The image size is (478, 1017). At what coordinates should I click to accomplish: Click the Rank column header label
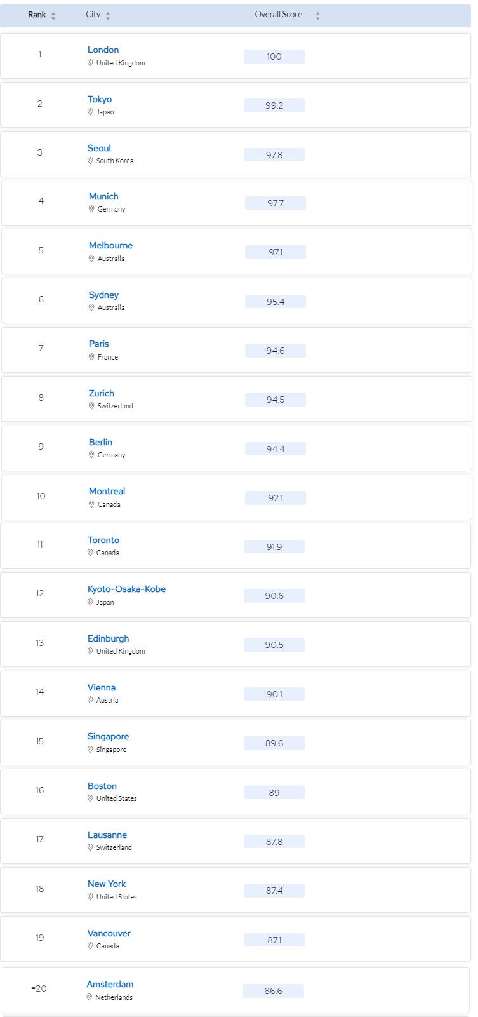coord(37,15)
